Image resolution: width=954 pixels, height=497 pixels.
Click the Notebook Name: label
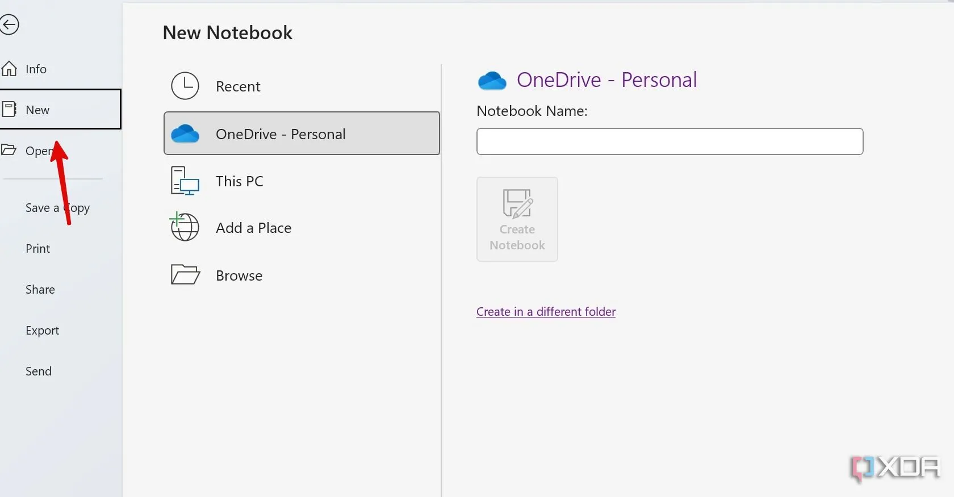pos(532,111)
